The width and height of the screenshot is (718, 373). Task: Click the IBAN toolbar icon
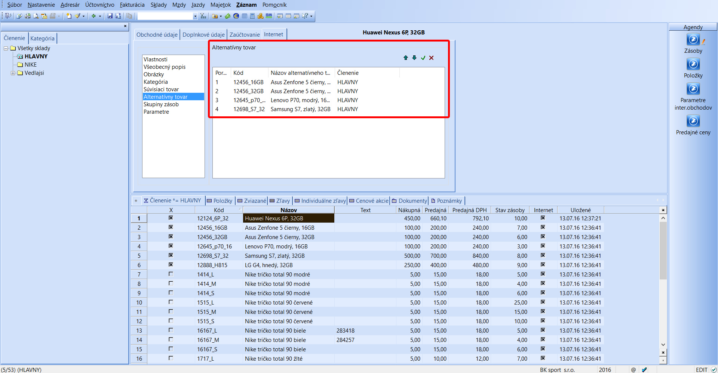269,16
